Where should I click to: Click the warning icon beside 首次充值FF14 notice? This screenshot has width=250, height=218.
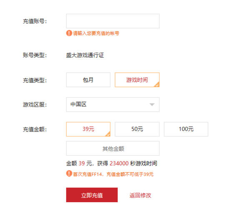point(69,173)
